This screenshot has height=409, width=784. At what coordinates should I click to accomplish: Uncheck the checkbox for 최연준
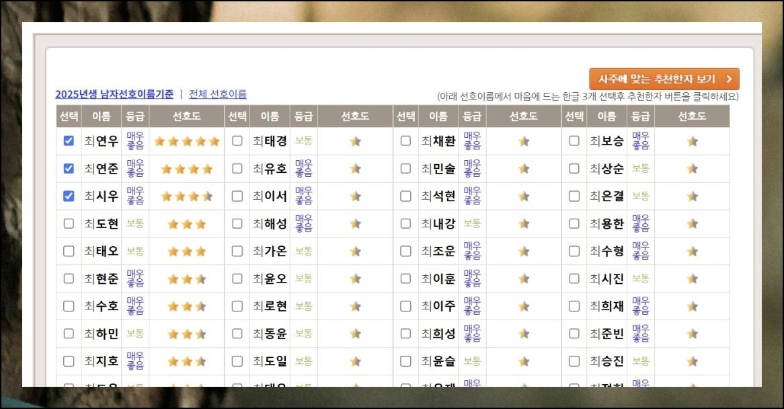[x=69, y=168]
